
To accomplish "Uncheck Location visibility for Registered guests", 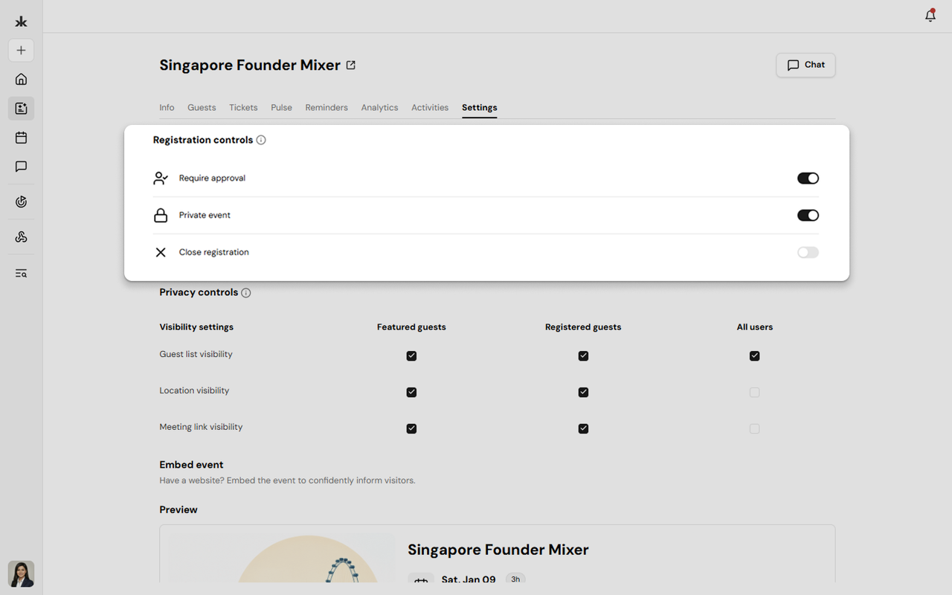I will [583, 393].
